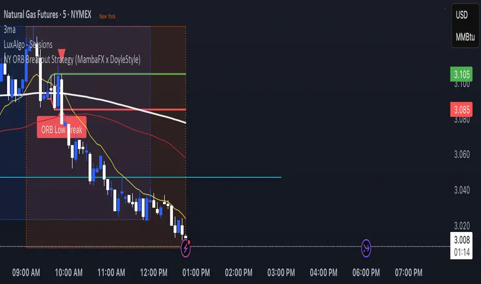
Task: Click the purple session-break arrow icon
Action: pos(366,248)
